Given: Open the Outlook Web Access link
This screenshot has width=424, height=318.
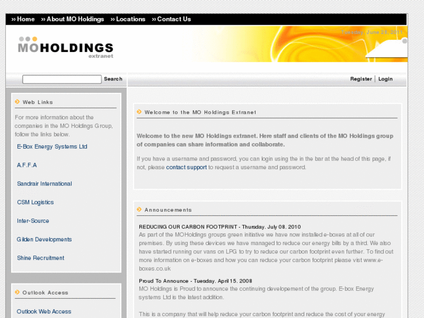Looking at the screenshot, I should click(44, 312).
